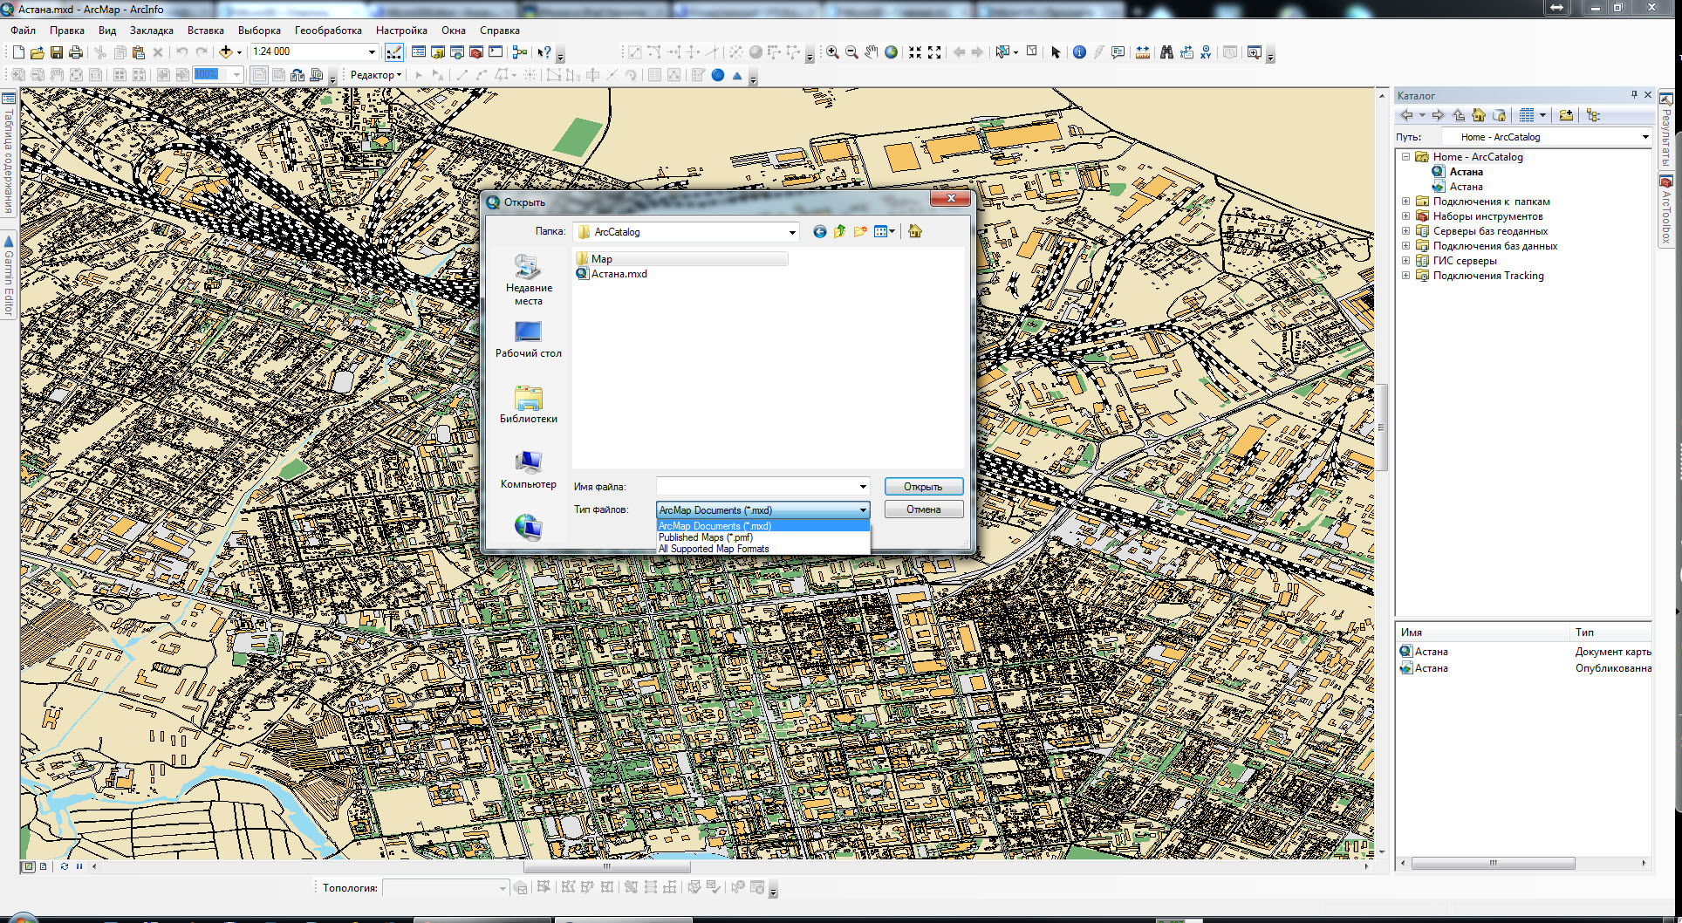
Task: Click the Открыть button in the dialog
Action: coord(923,487)
